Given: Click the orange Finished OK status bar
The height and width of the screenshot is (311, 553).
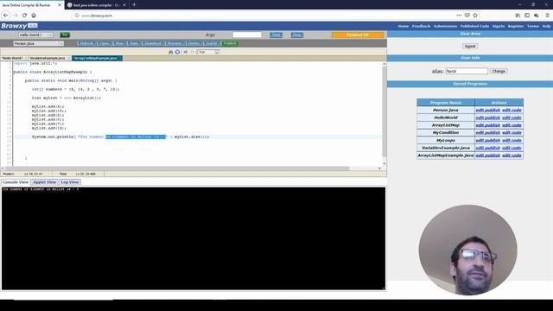Looking at the screenshot, I should (358, 35).
